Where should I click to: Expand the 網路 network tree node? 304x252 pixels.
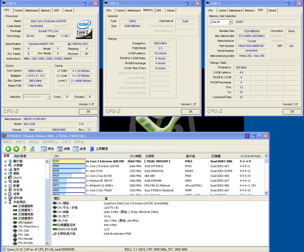[x=5, y=174]
